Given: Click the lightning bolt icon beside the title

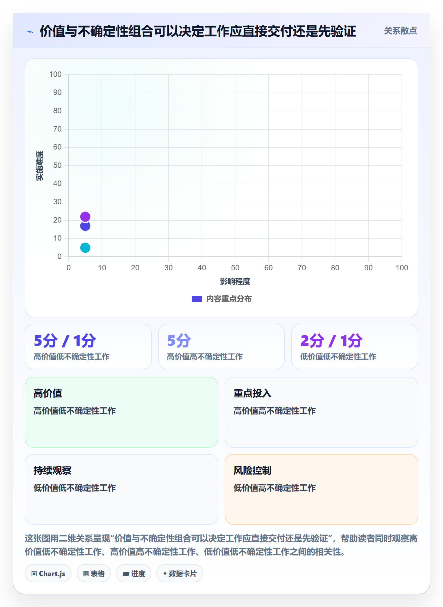Looking at the screenshot, I should (30, 32).
